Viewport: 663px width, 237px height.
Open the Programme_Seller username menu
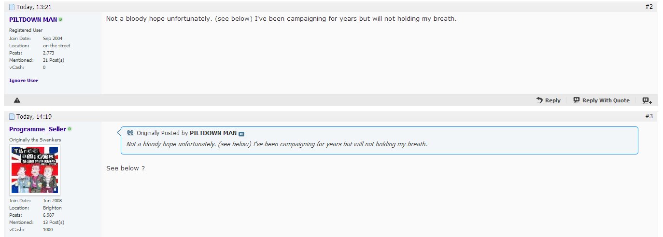click(x=38, y=129)
